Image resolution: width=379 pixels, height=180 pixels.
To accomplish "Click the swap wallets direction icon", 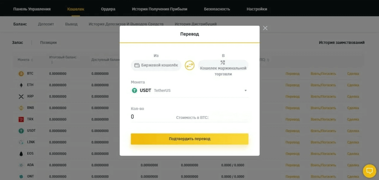I will [190, 66].
